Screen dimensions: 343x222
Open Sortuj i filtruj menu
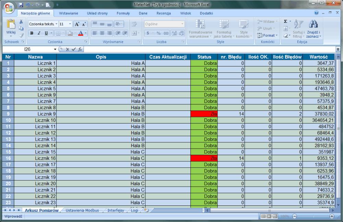pyautogui.click(x=299, y=28)
